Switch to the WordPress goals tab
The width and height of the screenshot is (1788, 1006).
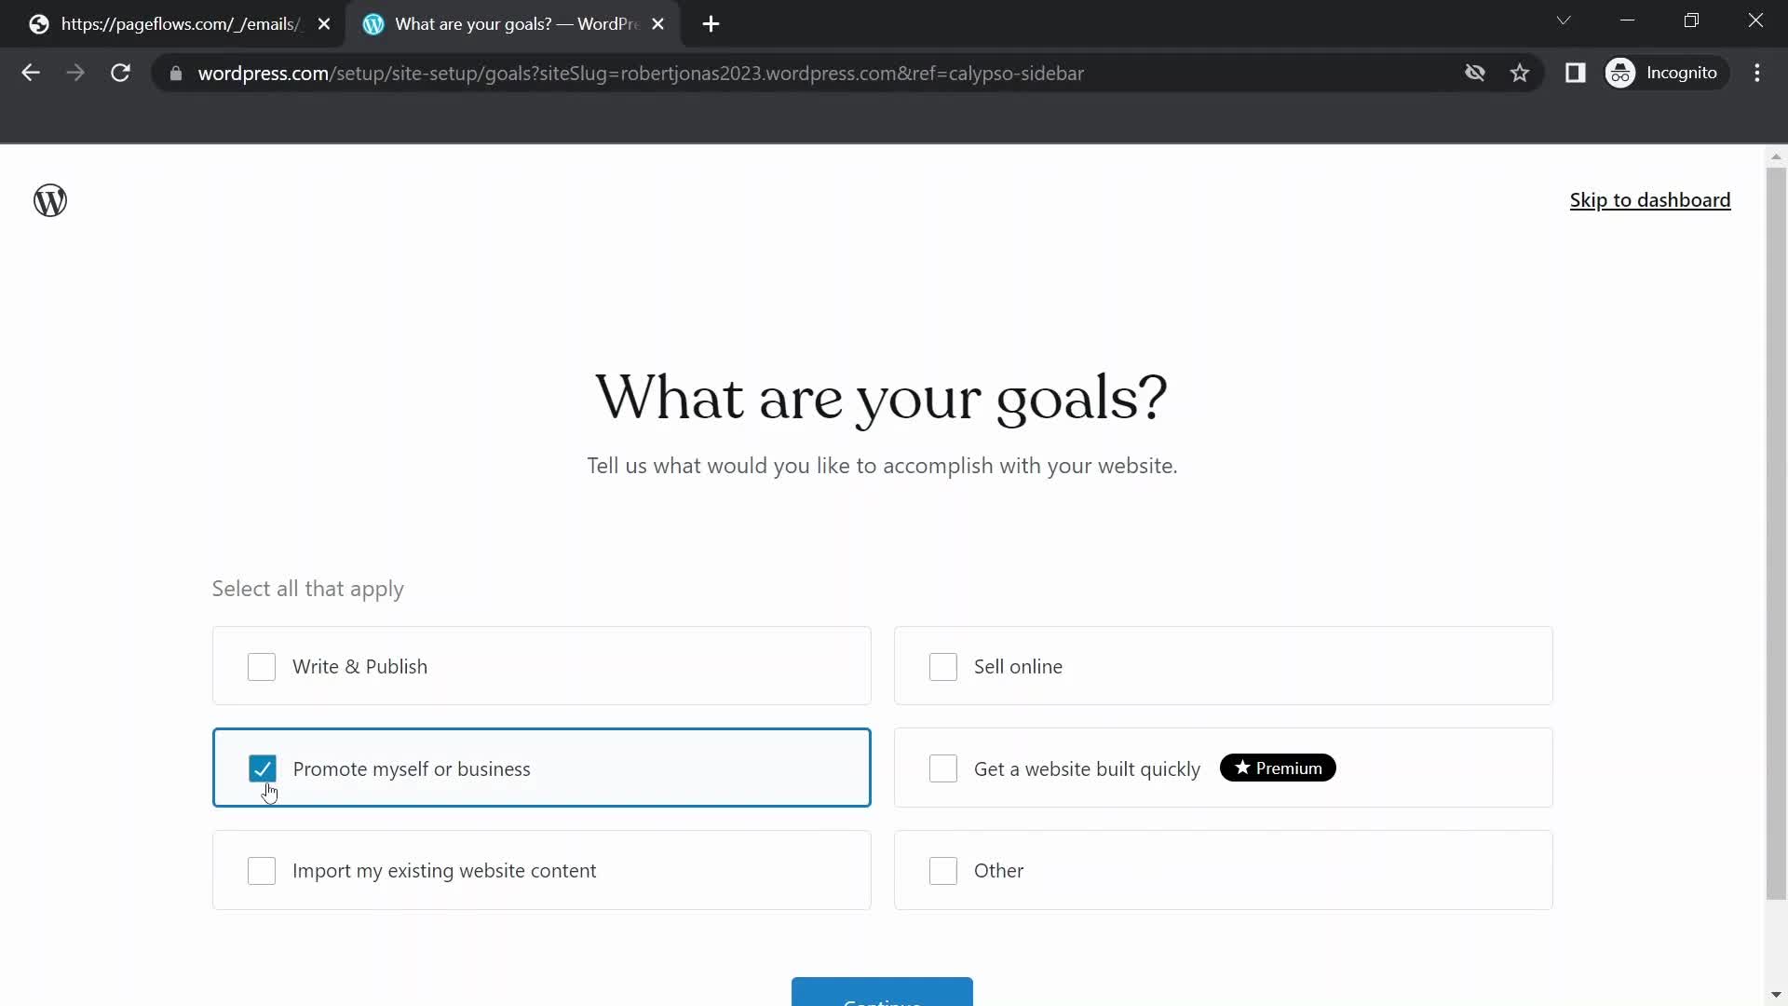pyautogui.click(x=513, y=23)
